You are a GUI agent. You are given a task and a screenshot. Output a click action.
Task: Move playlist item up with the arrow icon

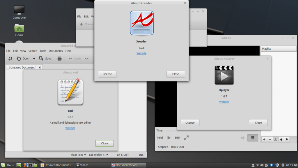[x=281, y=139]
